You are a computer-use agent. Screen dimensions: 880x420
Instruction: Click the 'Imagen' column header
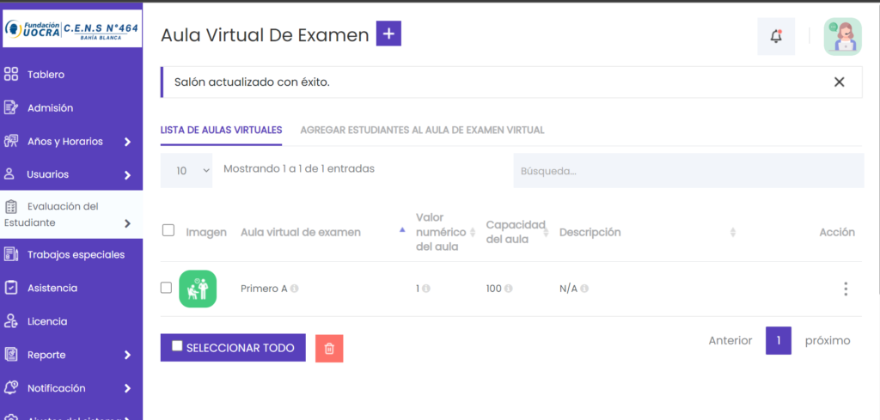[x=206, y=232]
